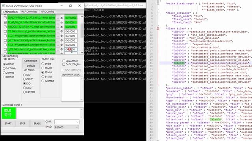Click the START download button
This screenshot has width=252, height=141.
pos(8,123)
